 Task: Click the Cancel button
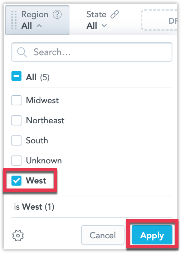(x=103, y=235)
